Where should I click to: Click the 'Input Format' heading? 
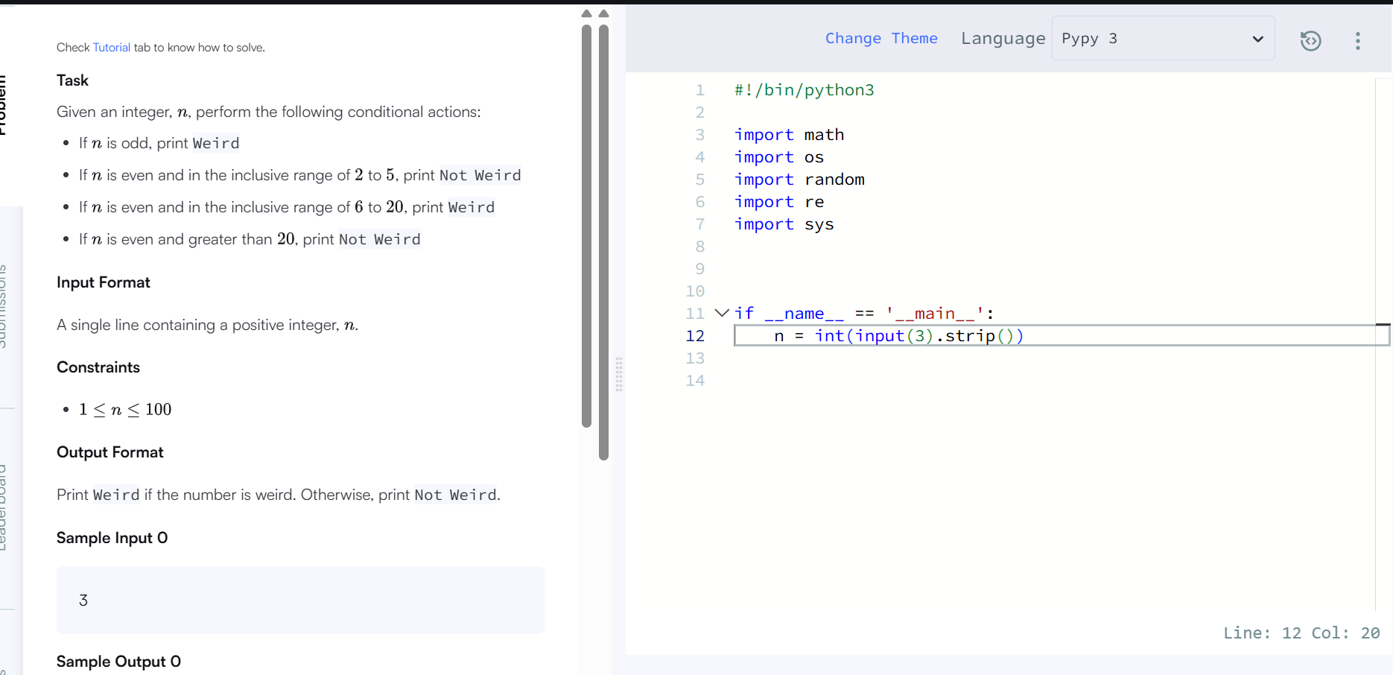pos(104,282)
